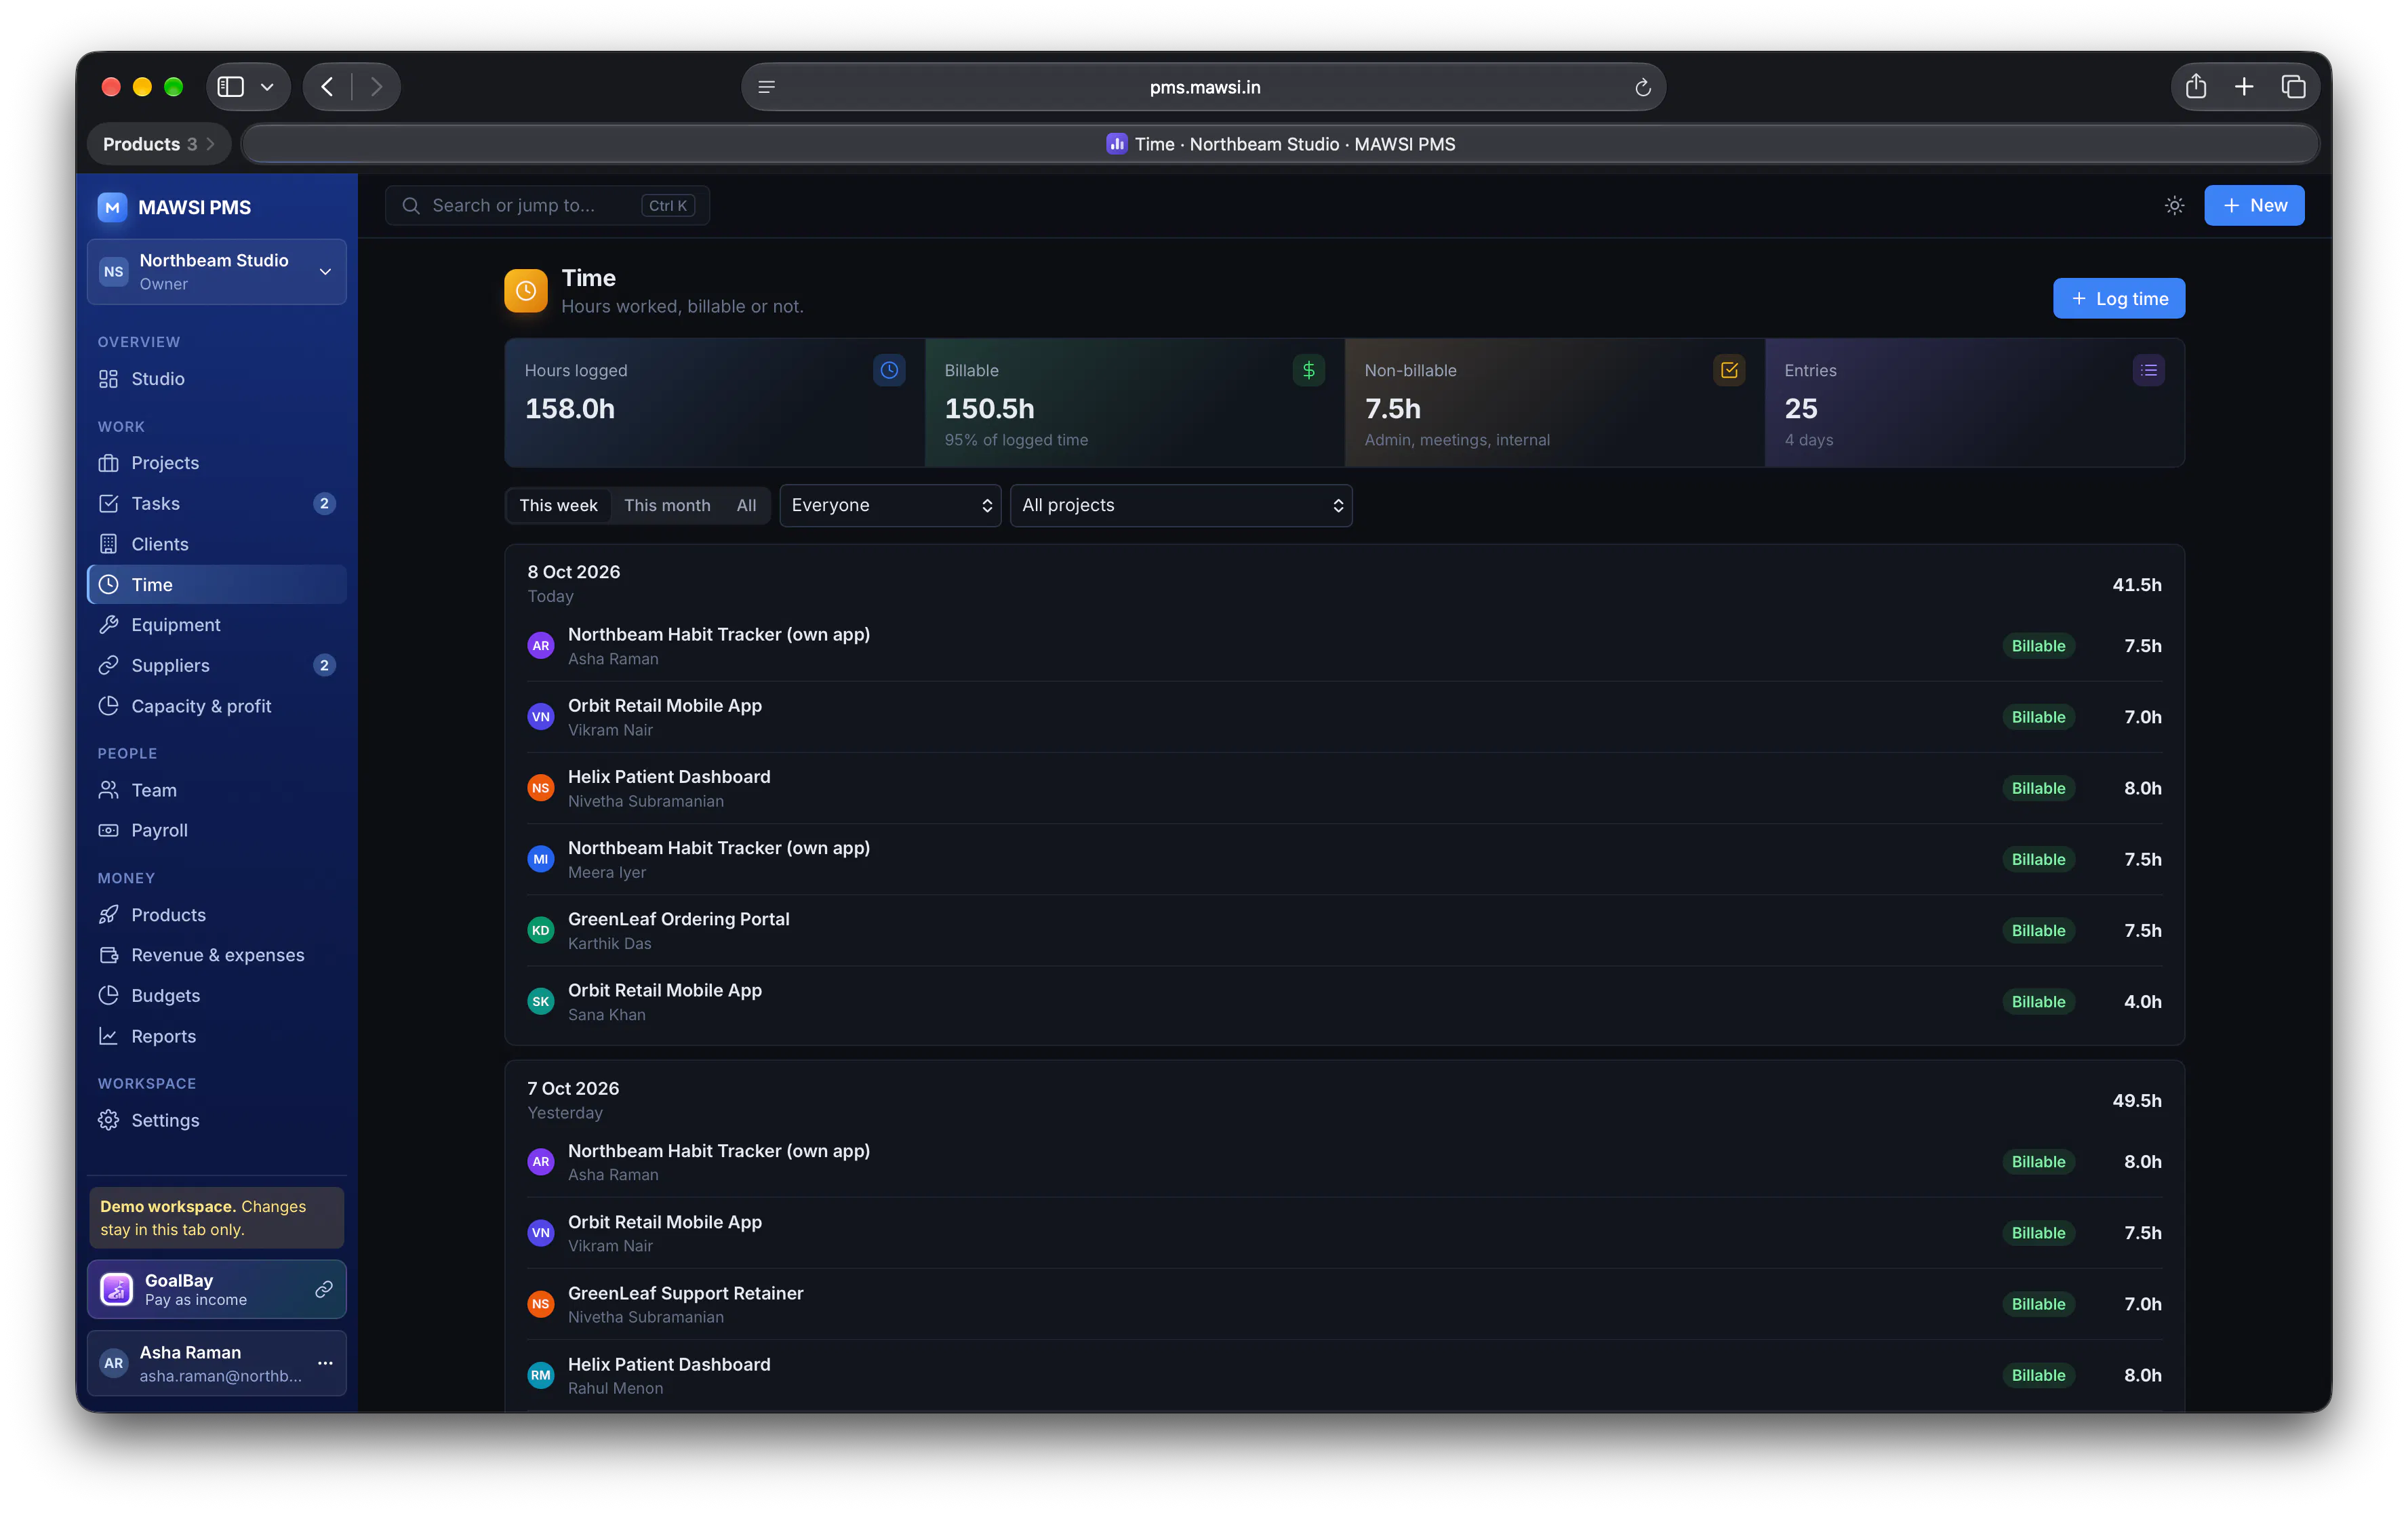2408x1513 pixels.
Task: Click the Safari reader/page menu icon
Action: click(766, 87)
